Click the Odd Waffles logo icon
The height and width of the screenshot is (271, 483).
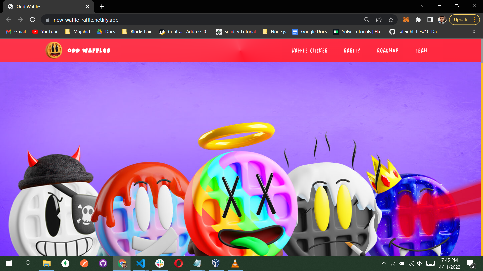pos(54,50)
